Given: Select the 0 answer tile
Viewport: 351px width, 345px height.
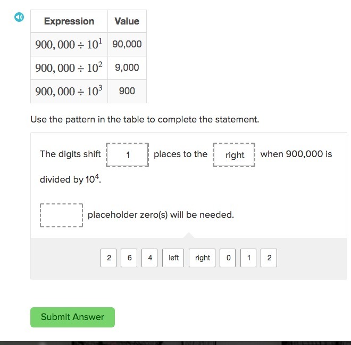Looking at the screenshot, I should [228, 258].
